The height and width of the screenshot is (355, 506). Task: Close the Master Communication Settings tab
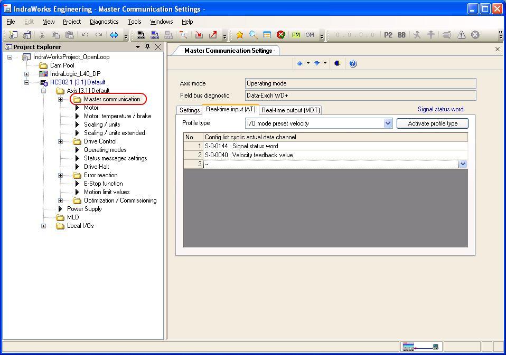[x=498, y=49]
